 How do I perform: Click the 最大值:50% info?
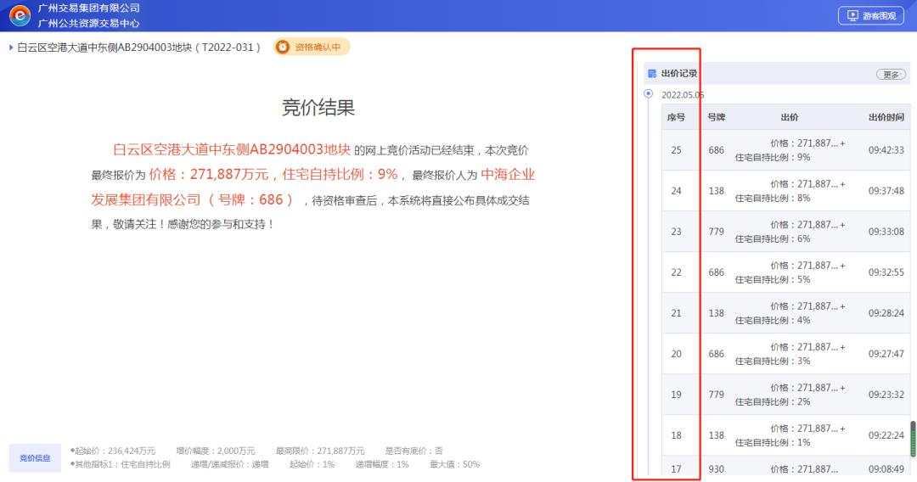pyautogui.click(x=454, y=464)
